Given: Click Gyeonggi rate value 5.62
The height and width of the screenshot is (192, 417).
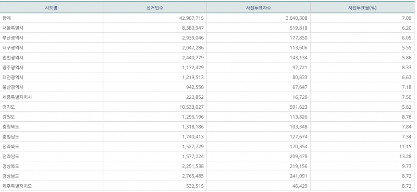Looking at the screenshot, I should click(406, 107).
